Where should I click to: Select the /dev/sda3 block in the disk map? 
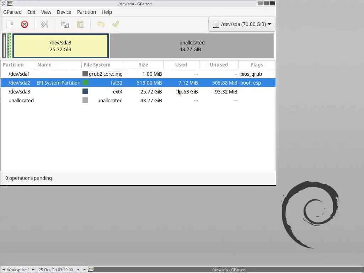(60, 46)
